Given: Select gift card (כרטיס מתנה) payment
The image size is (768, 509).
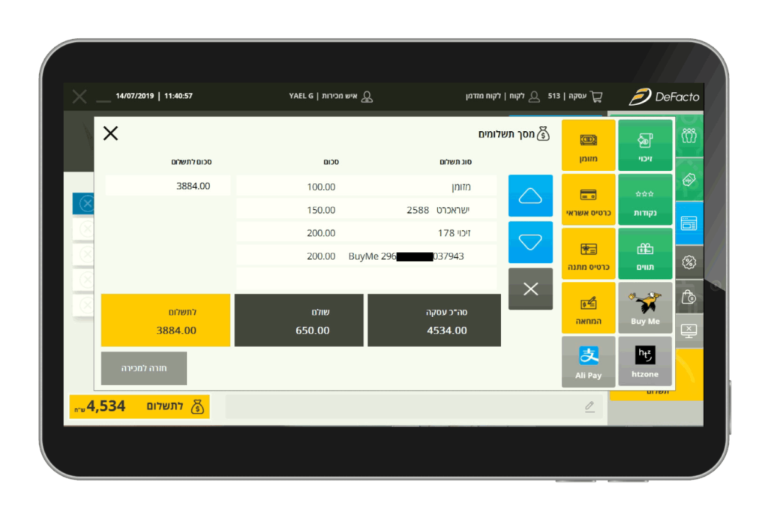Looking at the screenshot, I should pos(588,254).
